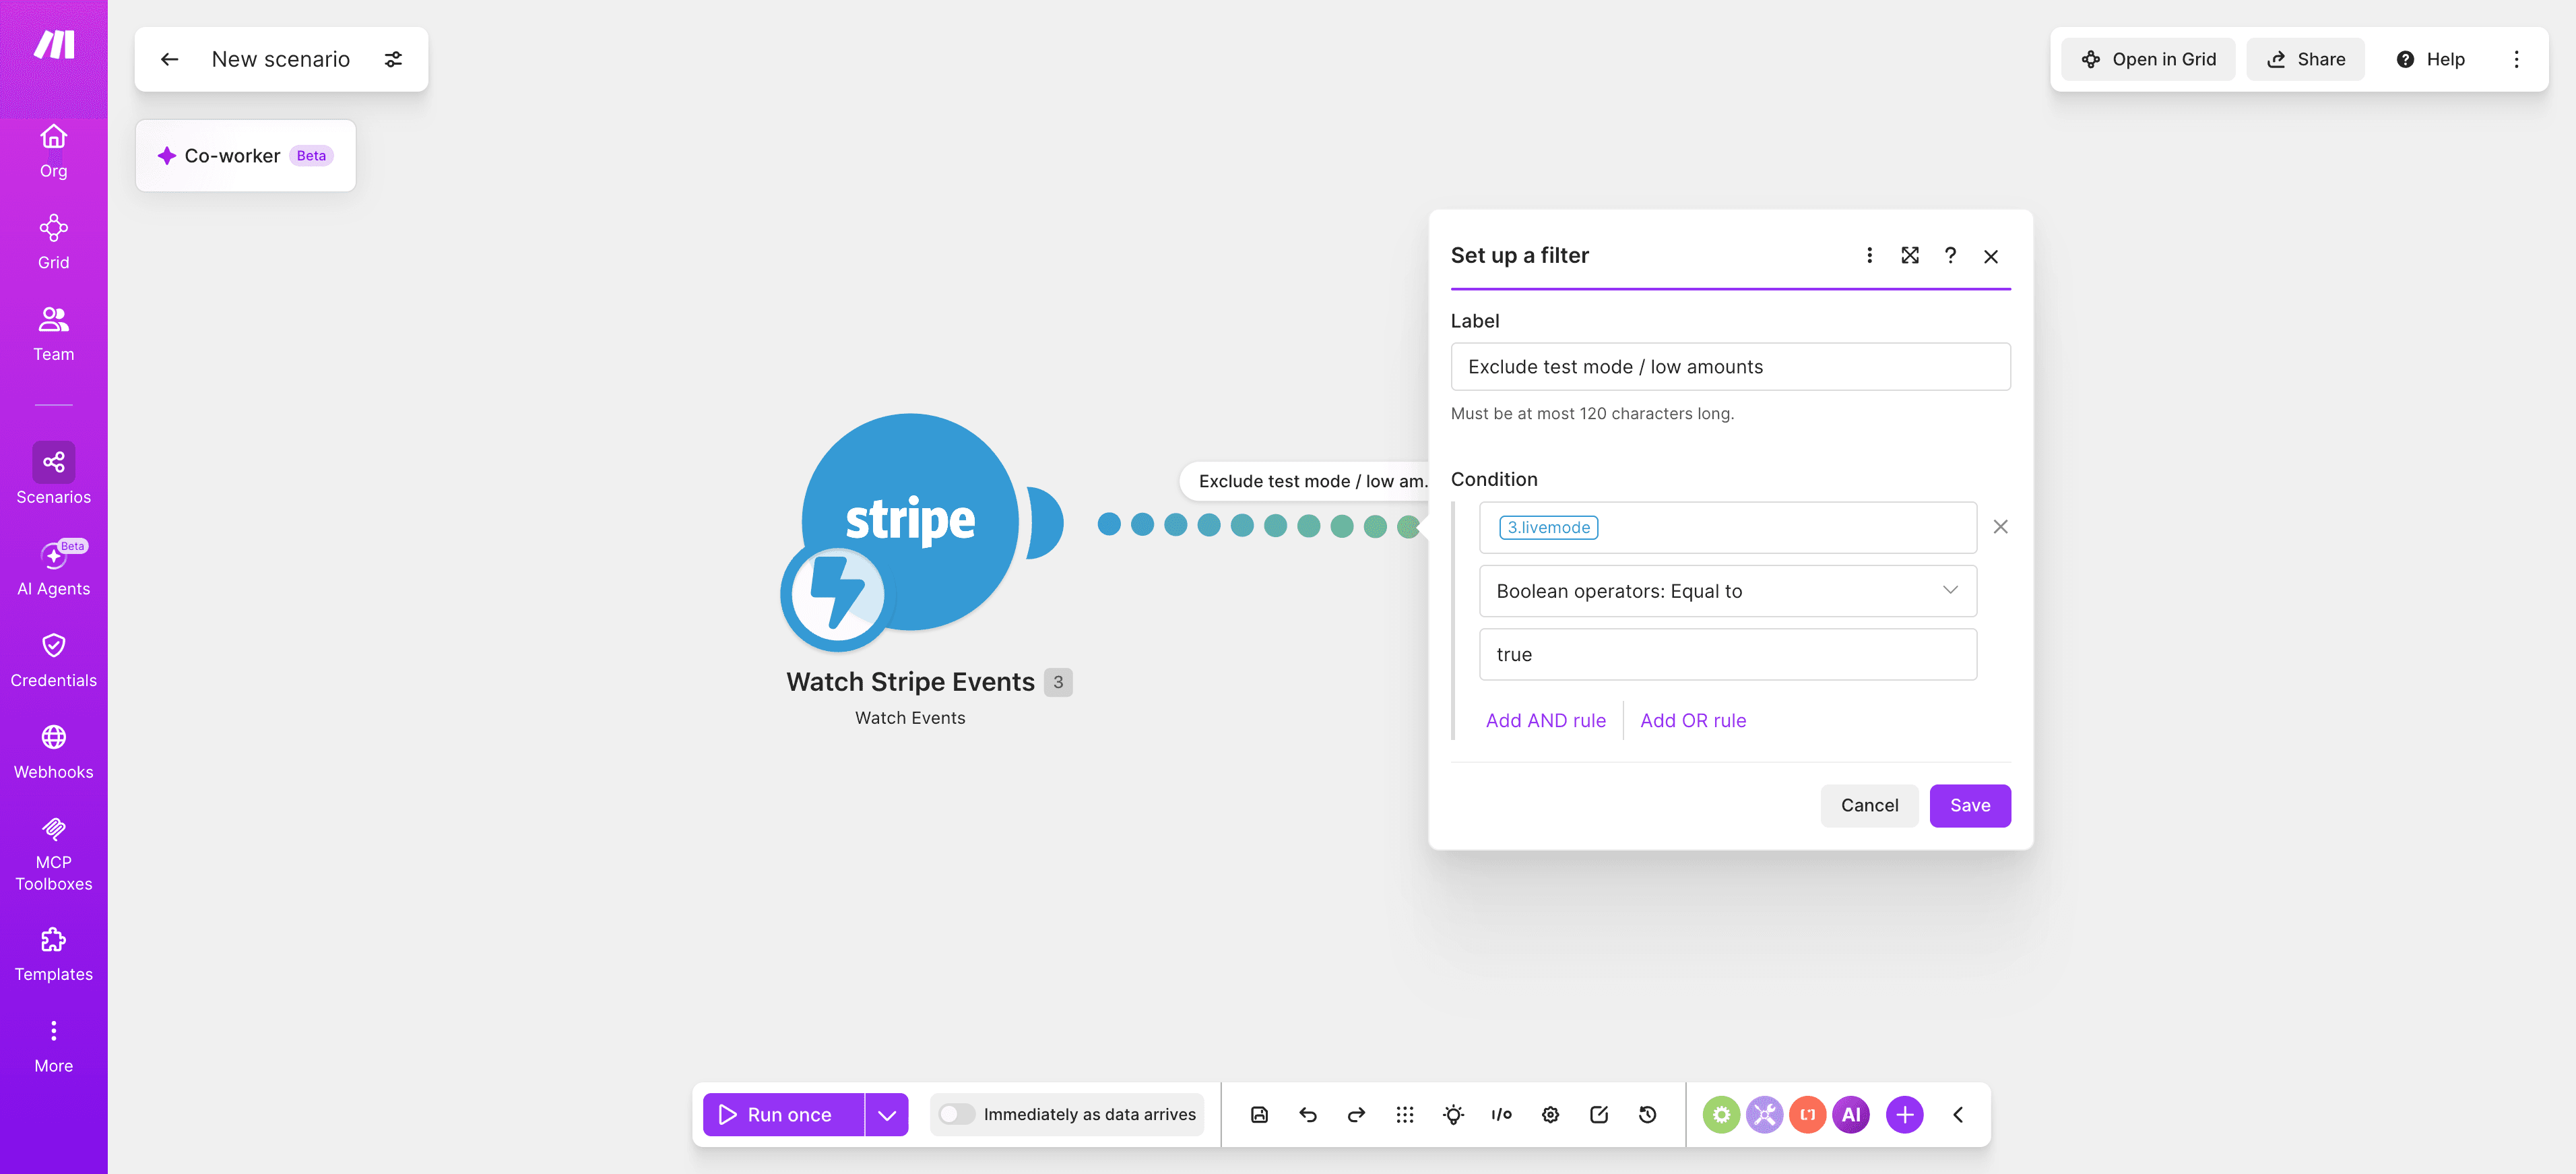2576x1174 pixels.
Task: Open 'Immediately as data arrives' schedule settings
Action: pyautogui.click(x=1089, y=1115)
